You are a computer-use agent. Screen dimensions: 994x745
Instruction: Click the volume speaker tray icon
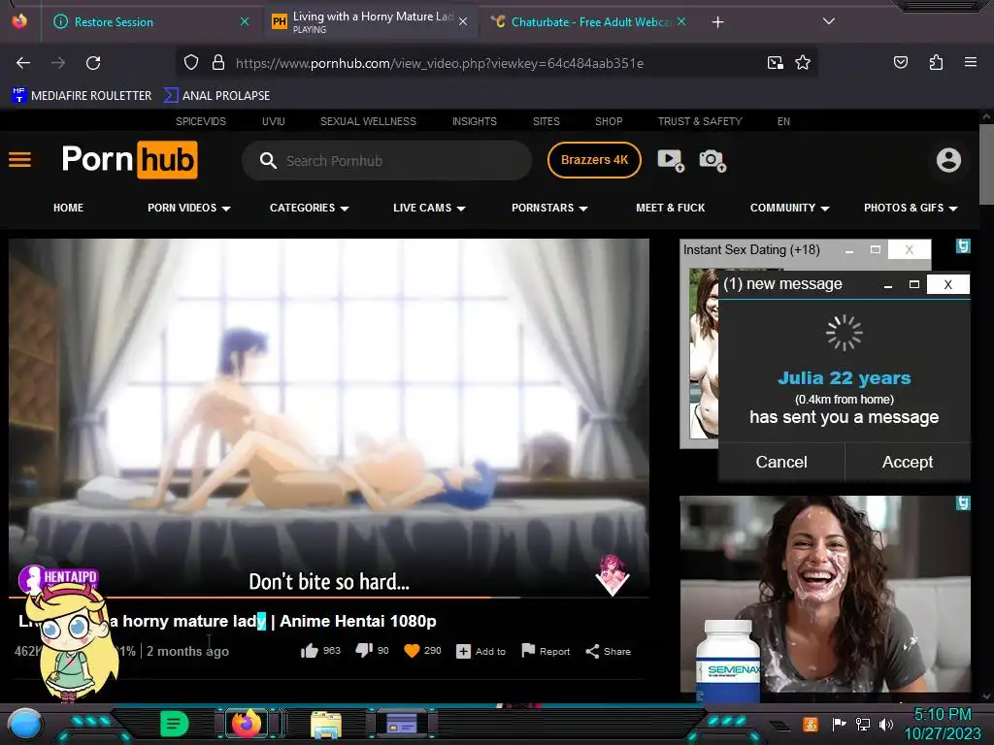(885, 724)
